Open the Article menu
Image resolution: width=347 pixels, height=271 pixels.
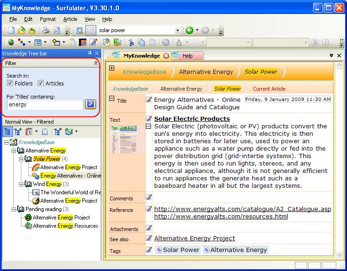coord(70,19)
